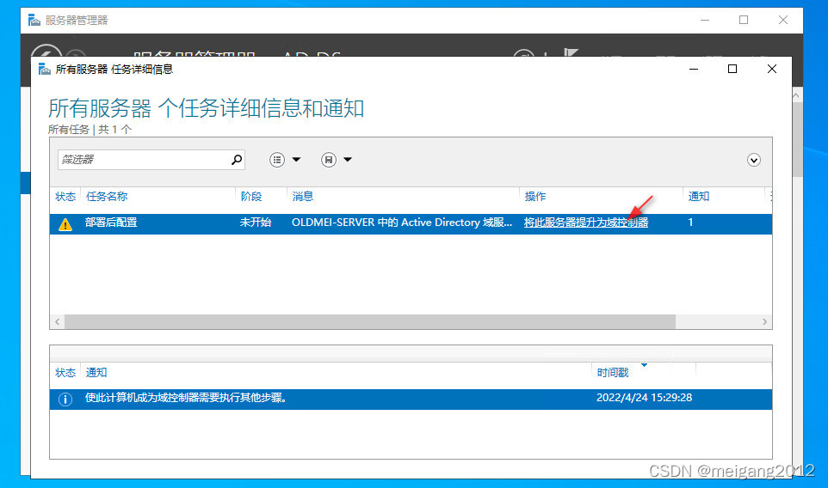828x488 pixels.
Task: Click the filter search magnifier icon
Action: click(x=237, y=159)
